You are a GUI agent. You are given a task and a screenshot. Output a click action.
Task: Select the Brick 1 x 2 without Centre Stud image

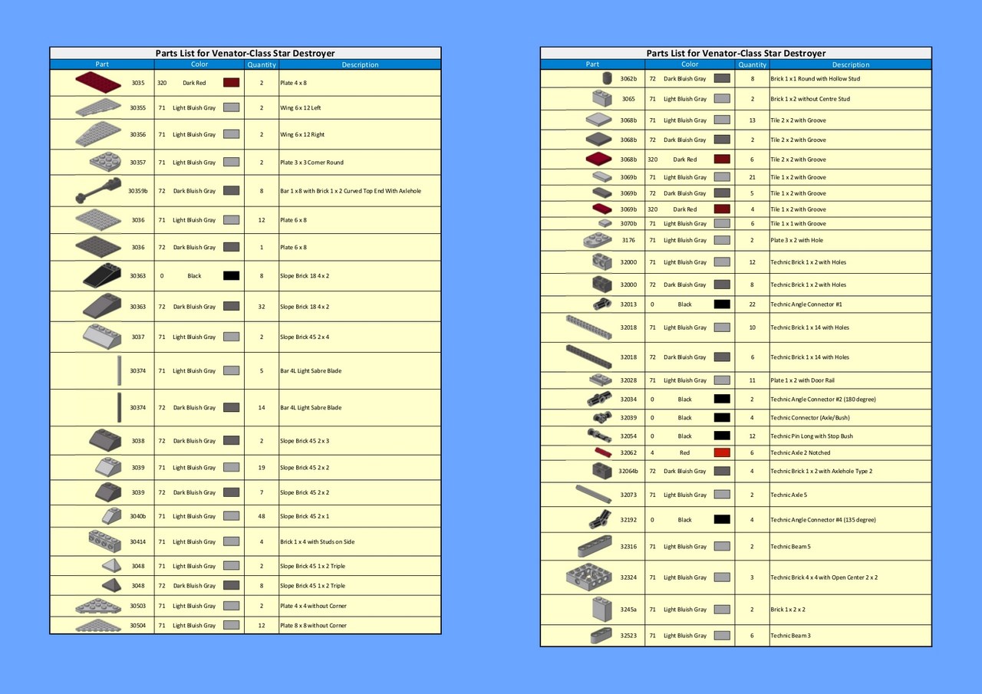602,99
